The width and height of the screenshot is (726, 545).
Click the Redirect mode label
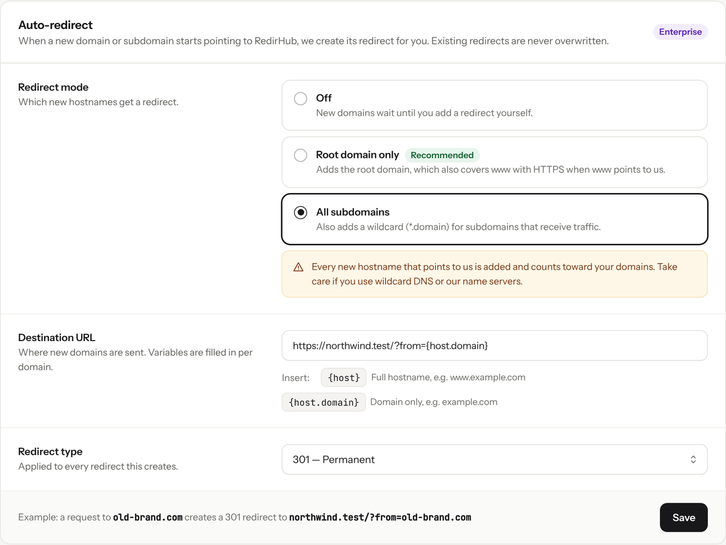(53, 87)
